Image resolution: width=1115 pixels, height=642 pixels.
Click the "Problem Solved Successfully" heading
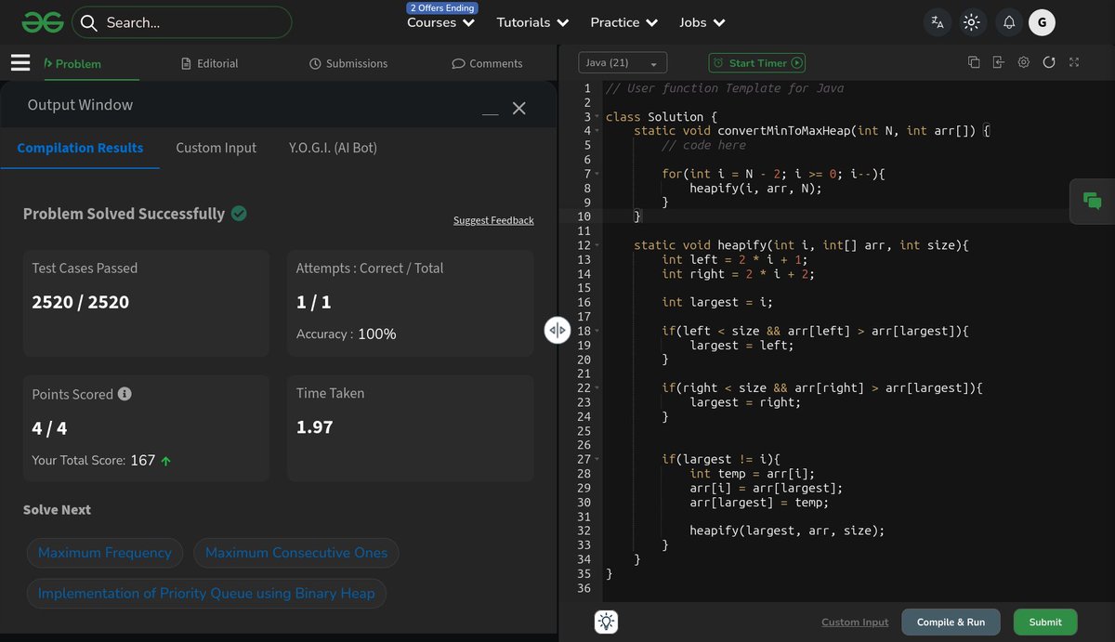[124, 214]
